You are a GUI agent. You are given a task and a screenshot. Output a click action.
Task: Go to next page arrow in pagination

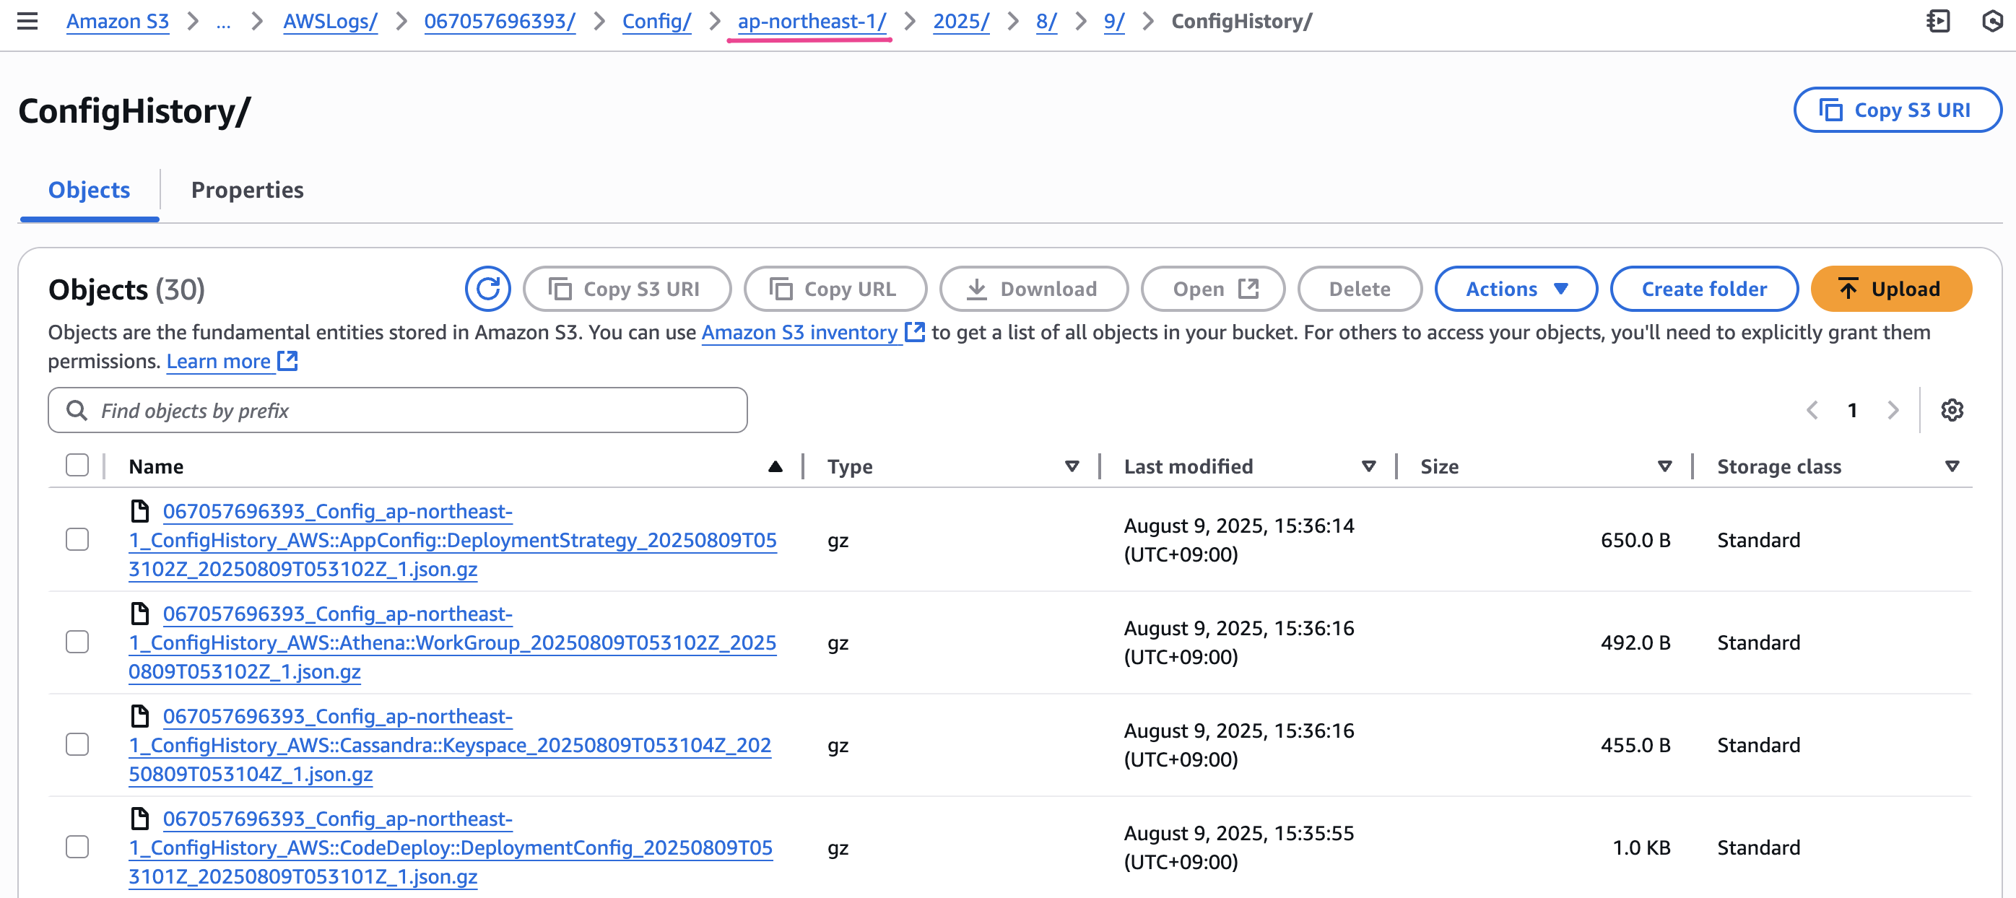(x=1893, y=410)
